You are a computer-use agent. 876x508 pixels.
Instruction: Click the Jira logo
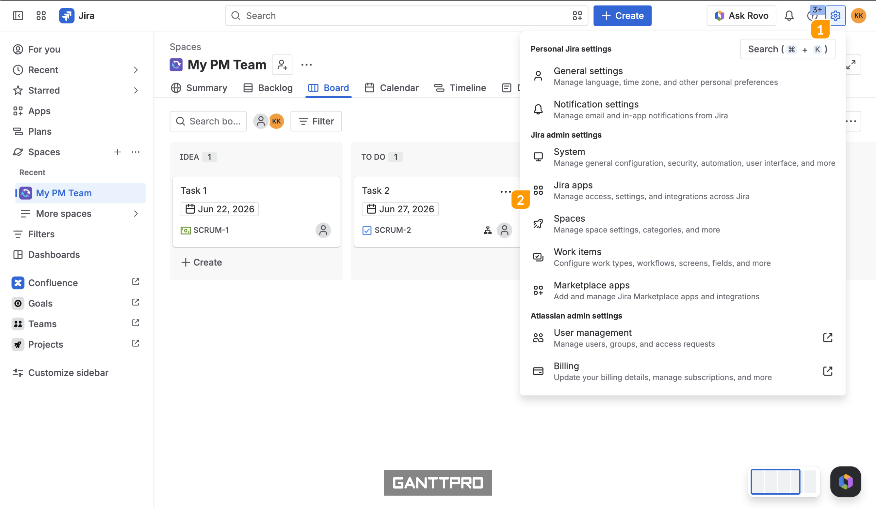pyautogui.click(x=77, y=16)
